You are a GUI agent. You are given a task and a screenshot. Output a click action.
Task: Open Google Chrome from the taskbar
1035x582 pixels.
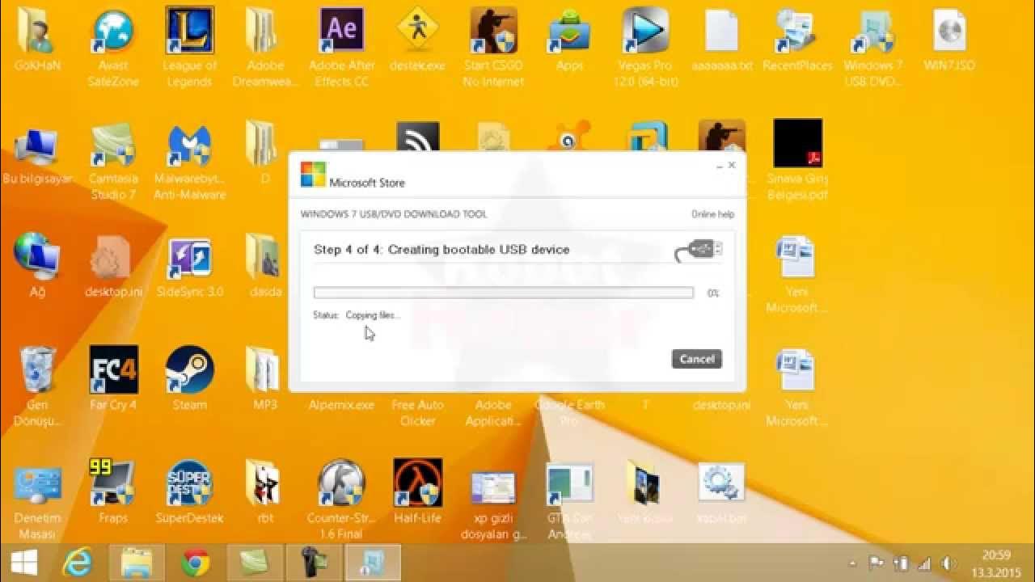[x=196, y=563]
